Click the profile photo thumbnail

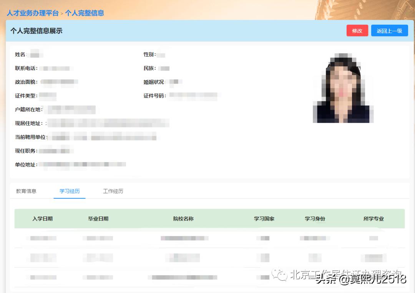tap(343, 88)
